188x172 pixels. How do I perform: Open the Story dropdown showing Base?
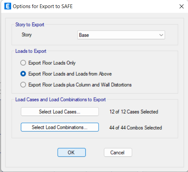coord(121,35)
